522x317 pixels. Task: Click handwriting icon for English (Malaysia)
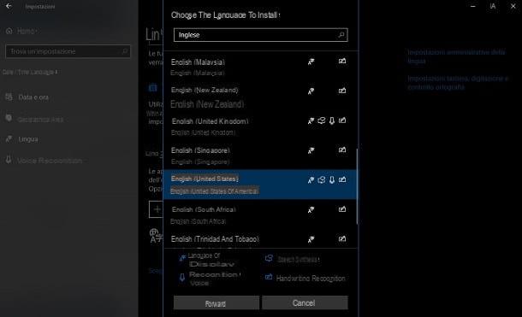(342, 62)
